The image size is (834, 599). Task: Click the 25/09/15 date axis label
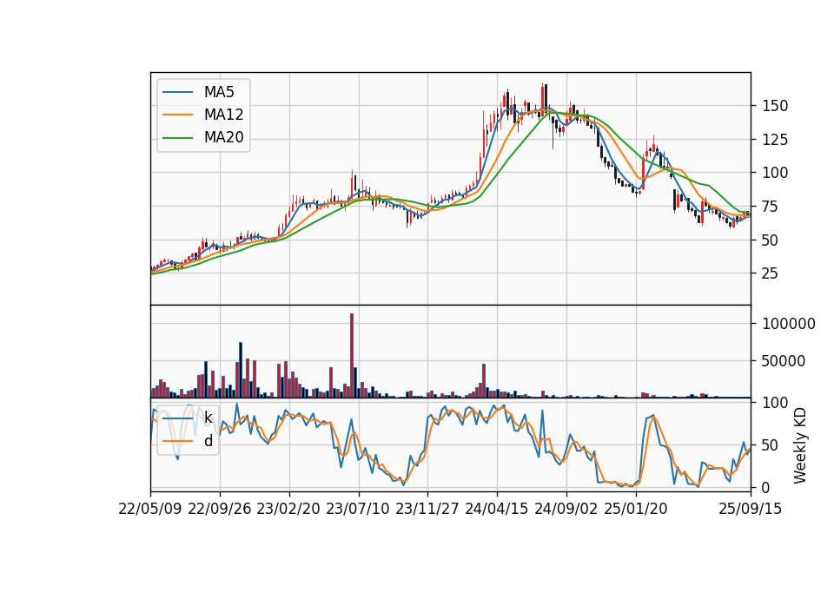coord(750,509)
